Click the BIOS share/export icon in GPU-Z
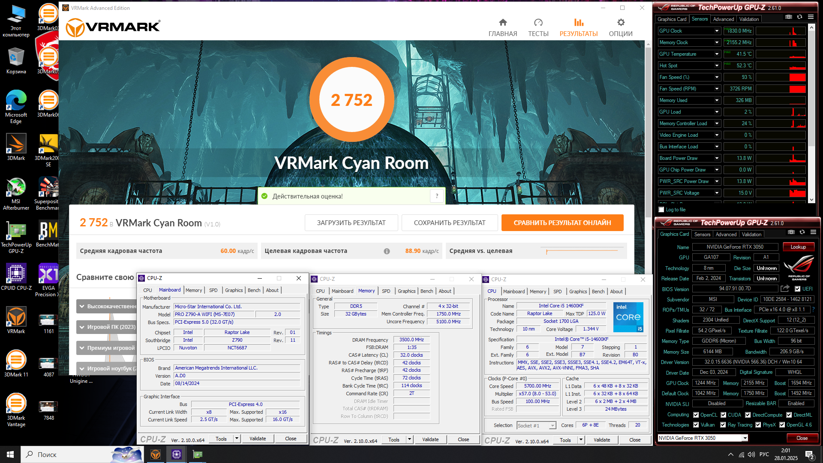 coord(785,289)
